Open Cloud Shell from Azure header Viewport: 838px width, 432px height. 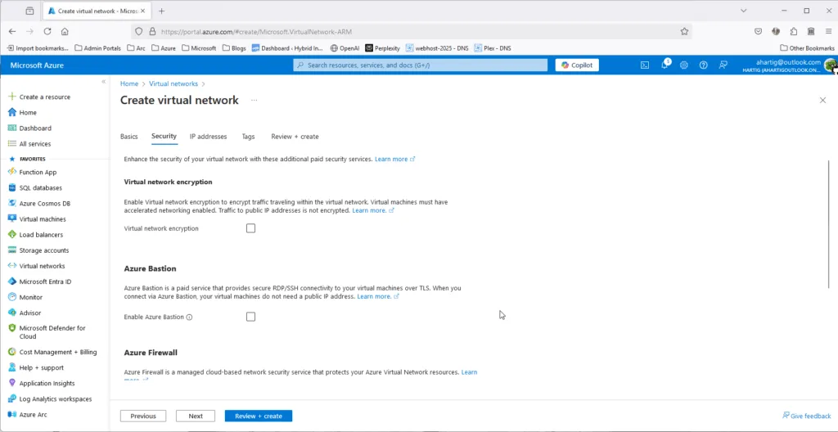click(x=645, y=65)
